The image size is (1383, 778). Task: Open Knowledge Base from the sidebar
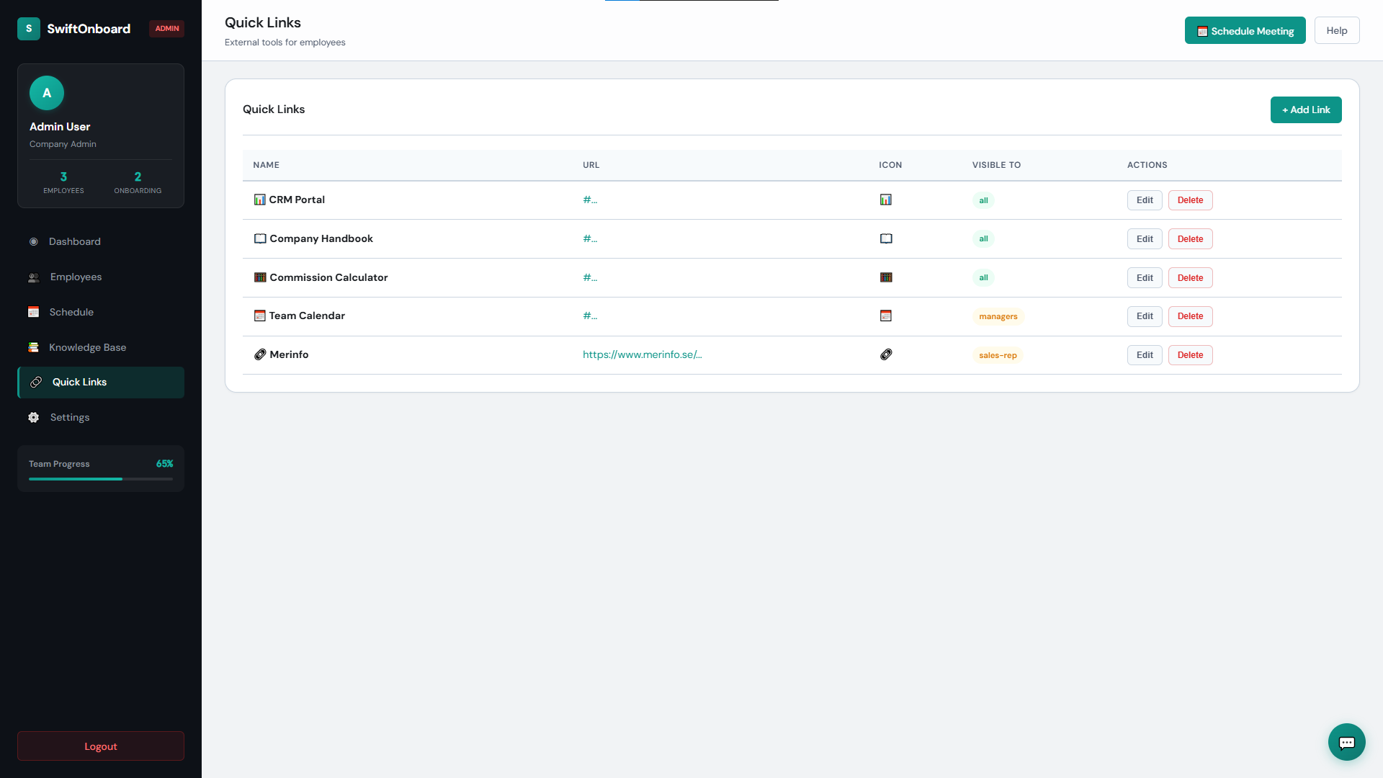[x=87, y=347]
